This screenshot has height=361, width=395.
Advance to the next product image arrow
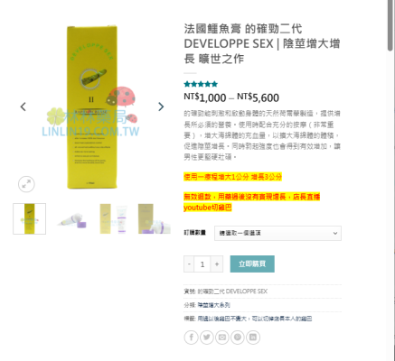(161, 106)
